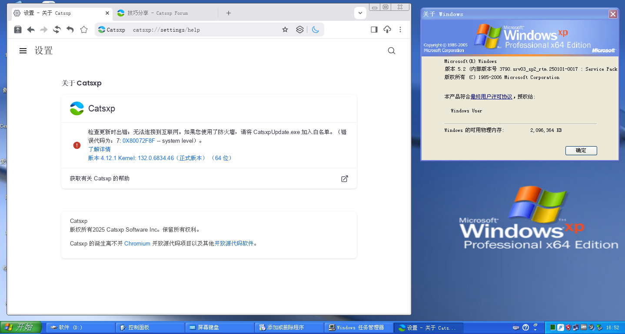Screen dimensions: 625x334
Task: Click the Catsxp logo in the address bar
Action: tap(102, 29)
